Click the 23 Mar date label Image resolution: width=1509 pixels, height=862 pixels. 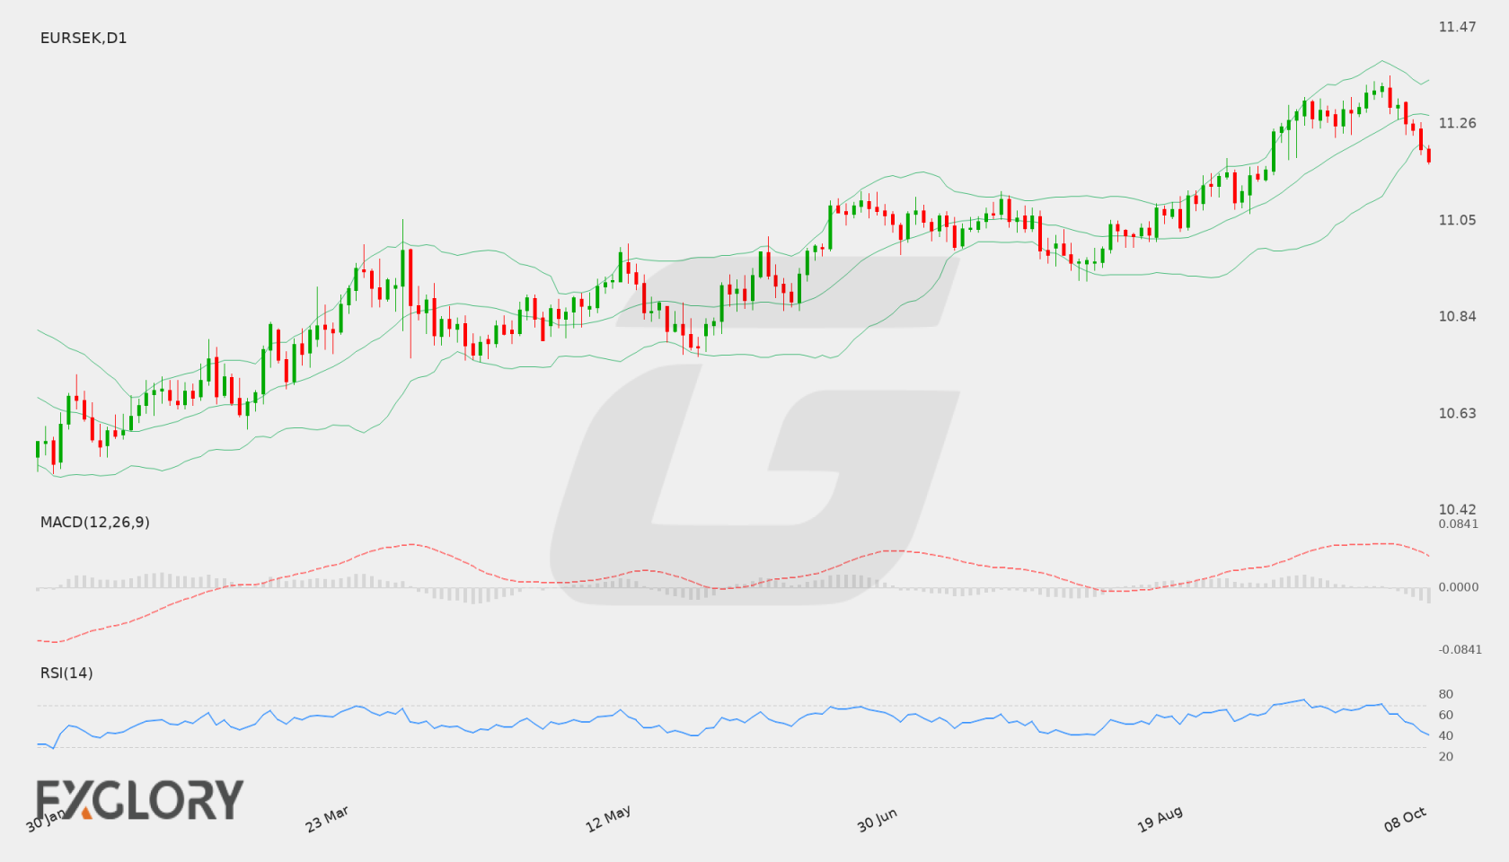pos(327,819)
